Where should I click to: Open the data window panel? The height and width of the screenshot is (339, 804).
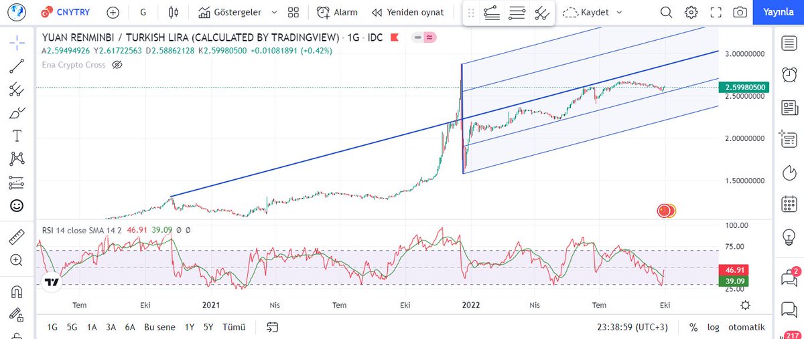789,140
